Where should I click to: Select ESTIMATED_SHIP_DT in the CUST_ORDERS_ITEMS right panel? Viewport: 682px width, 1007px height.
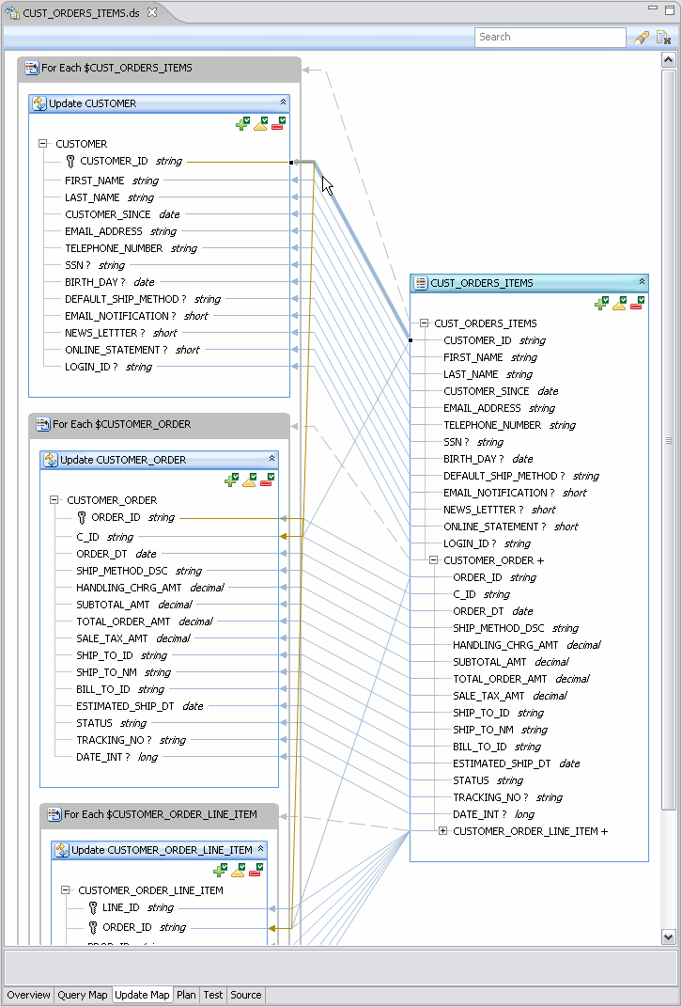[502, 763]
